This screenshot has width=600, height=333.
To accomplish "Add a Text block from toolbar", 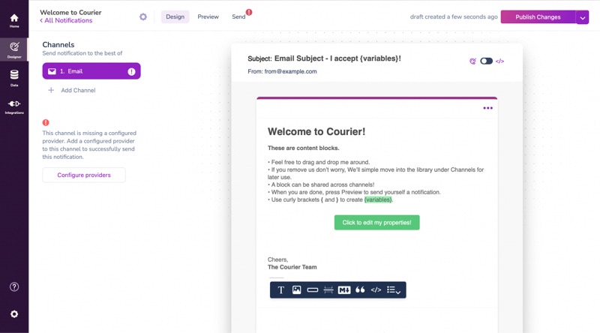I will tap(280, 290).
